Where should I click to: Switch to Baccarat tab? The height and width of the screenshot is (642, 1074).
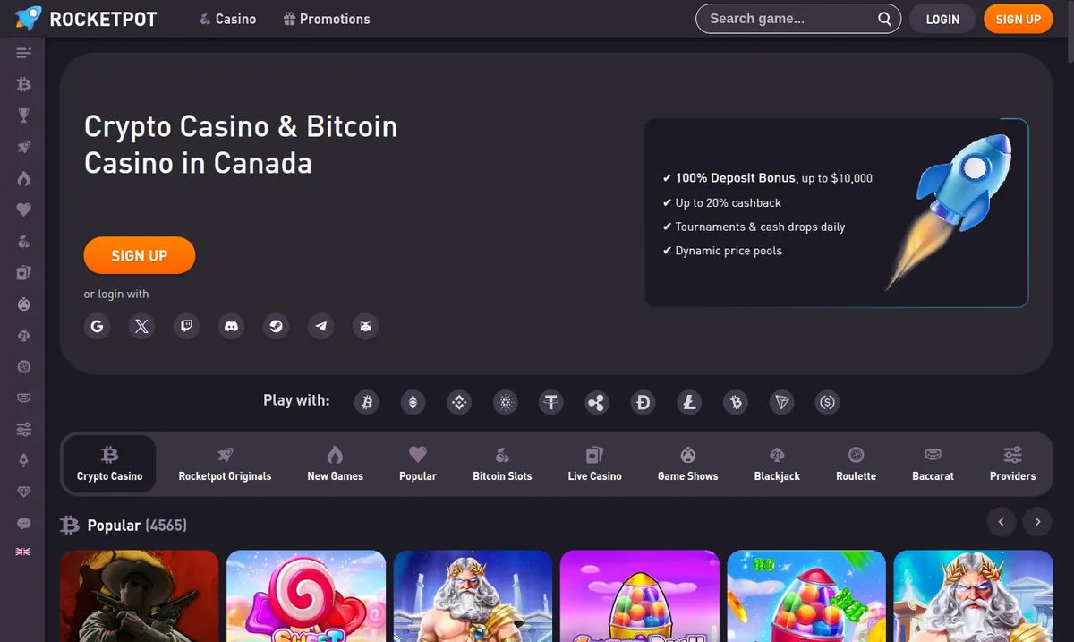[x=933, y=464]
